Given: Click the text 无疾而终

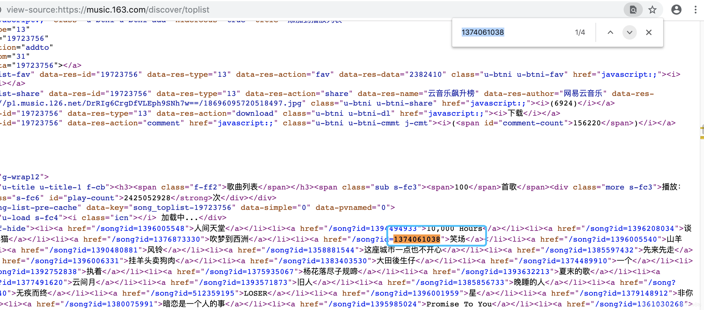Looking at the screenshot, I should [x=32, y=293].
